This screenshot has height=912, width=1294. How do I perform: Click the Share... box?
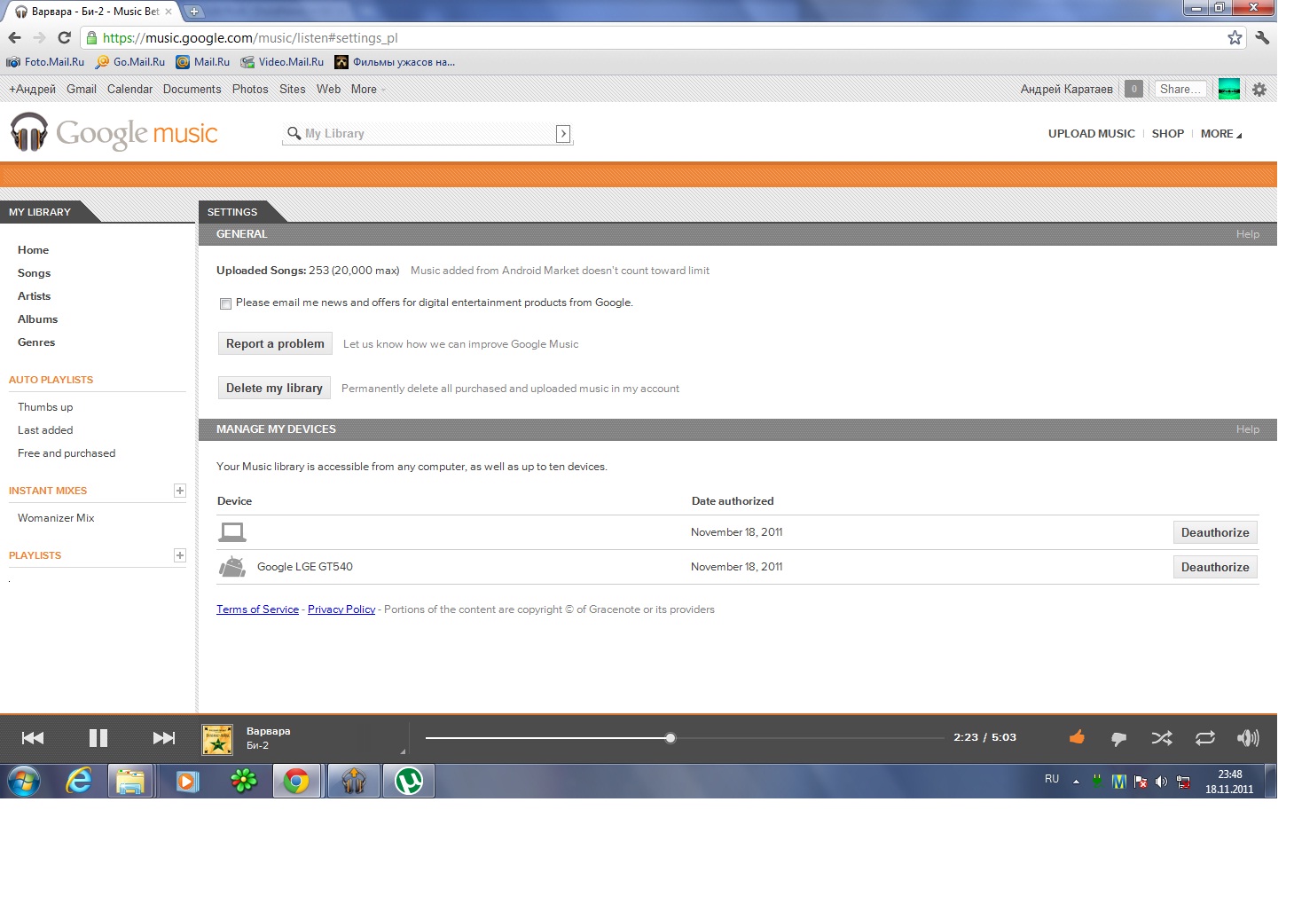click(1180, 89)
